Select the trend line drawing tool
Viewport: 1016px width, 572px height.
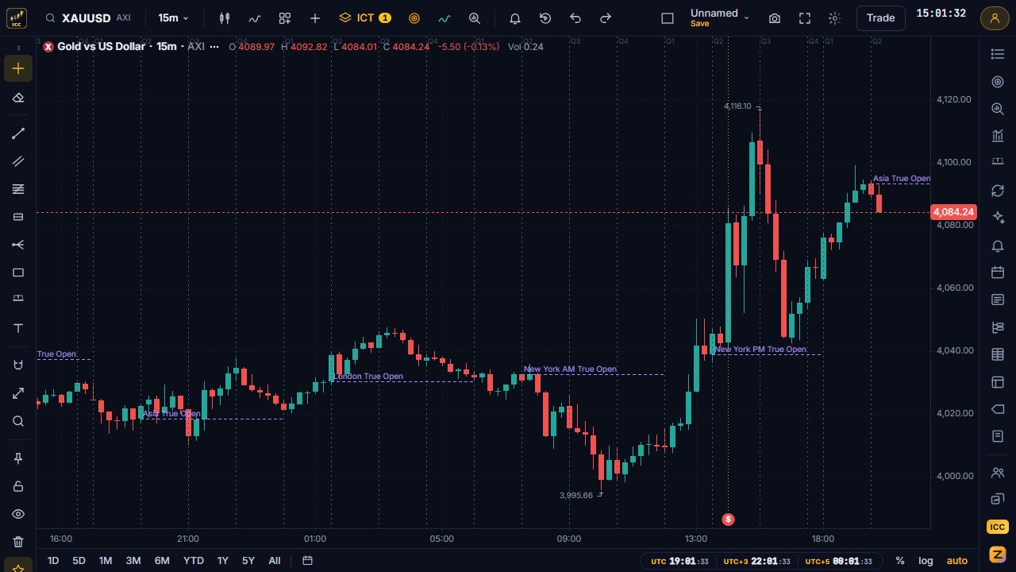[x=18, y=133]
